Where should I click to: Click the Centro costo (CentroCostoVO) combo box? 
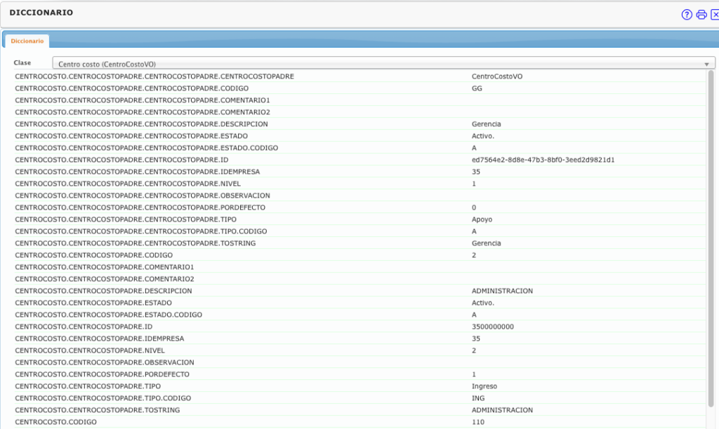click(x=379, y=64)
